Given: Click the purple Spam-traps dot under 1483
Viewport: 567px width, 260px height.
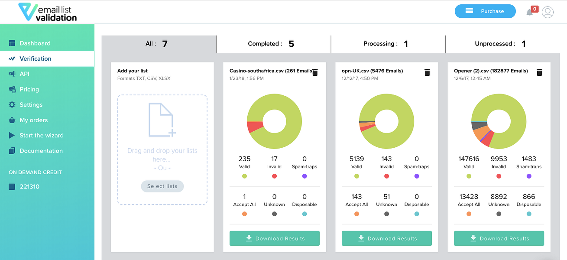Looking at the screenshot, I should coord(529,176).
